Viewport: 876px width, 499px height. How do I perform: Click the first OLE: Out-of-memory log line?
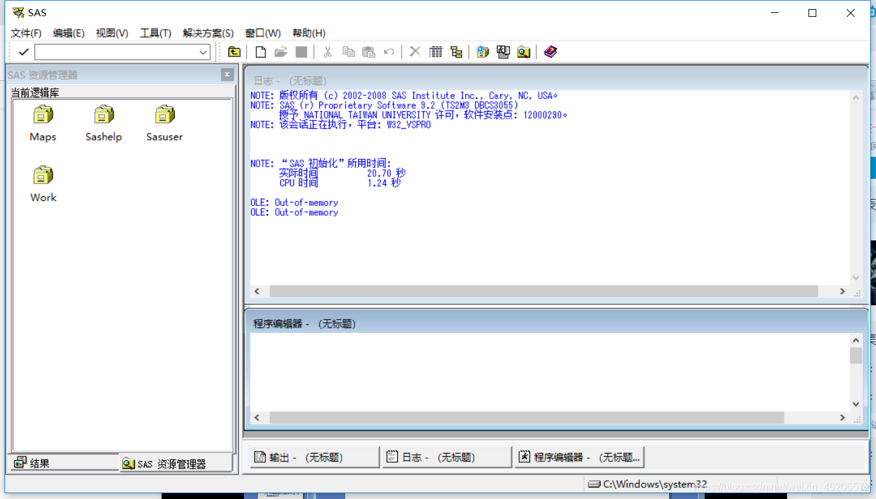tap(295, 203)
